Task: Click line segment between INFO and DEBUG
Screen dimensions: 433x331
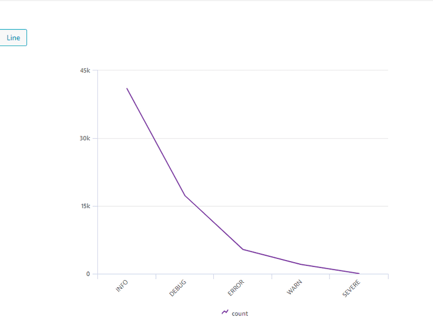Action: [156, 142]
